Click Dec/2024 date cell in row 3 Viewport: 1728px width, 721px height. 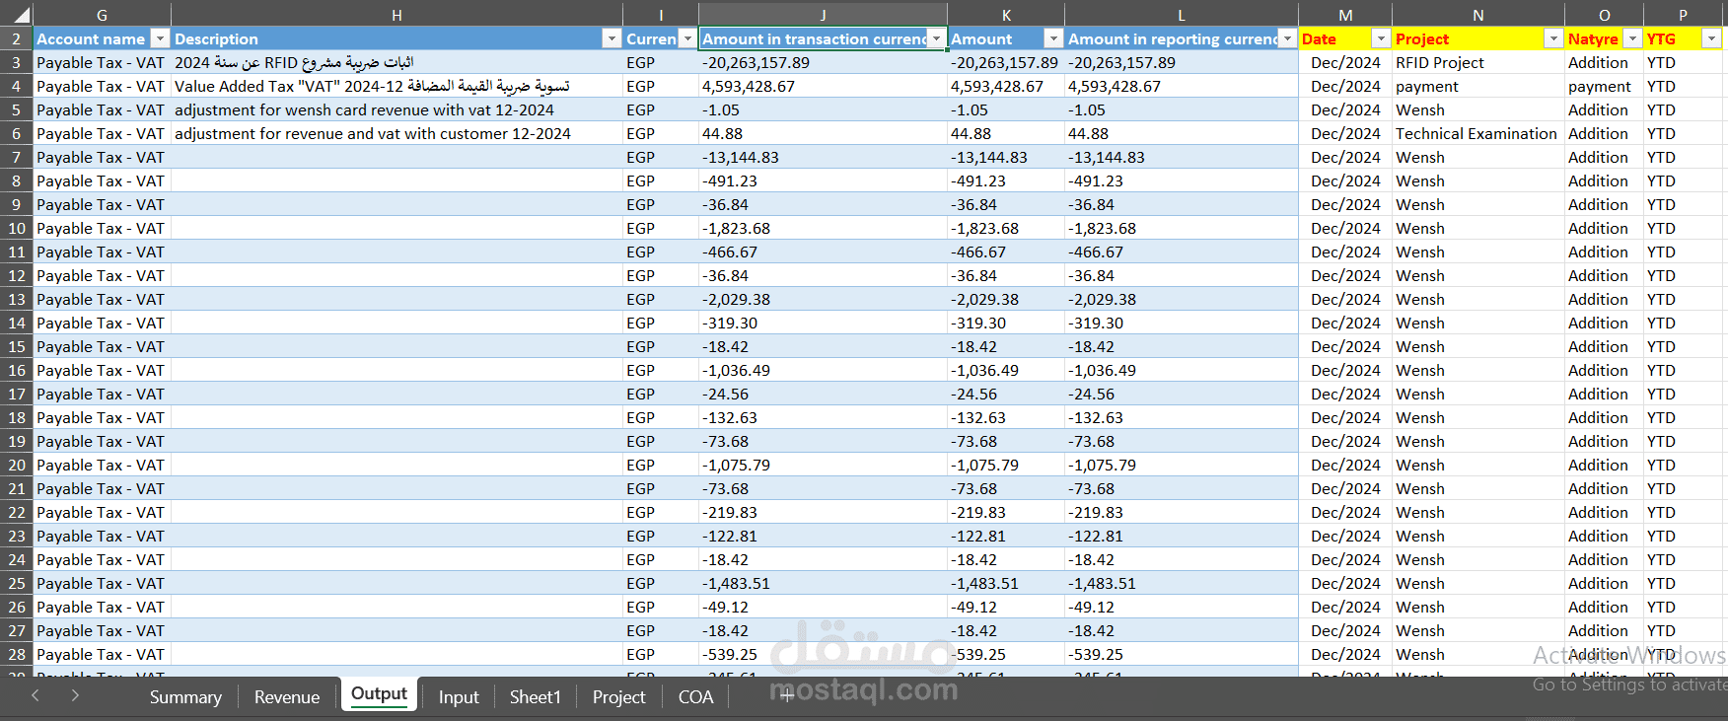point(1345,62)
